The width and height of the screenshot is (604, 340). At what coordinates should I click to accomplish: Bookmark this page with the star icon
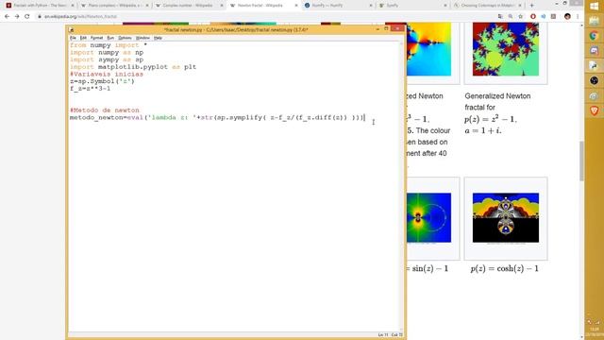520,17
